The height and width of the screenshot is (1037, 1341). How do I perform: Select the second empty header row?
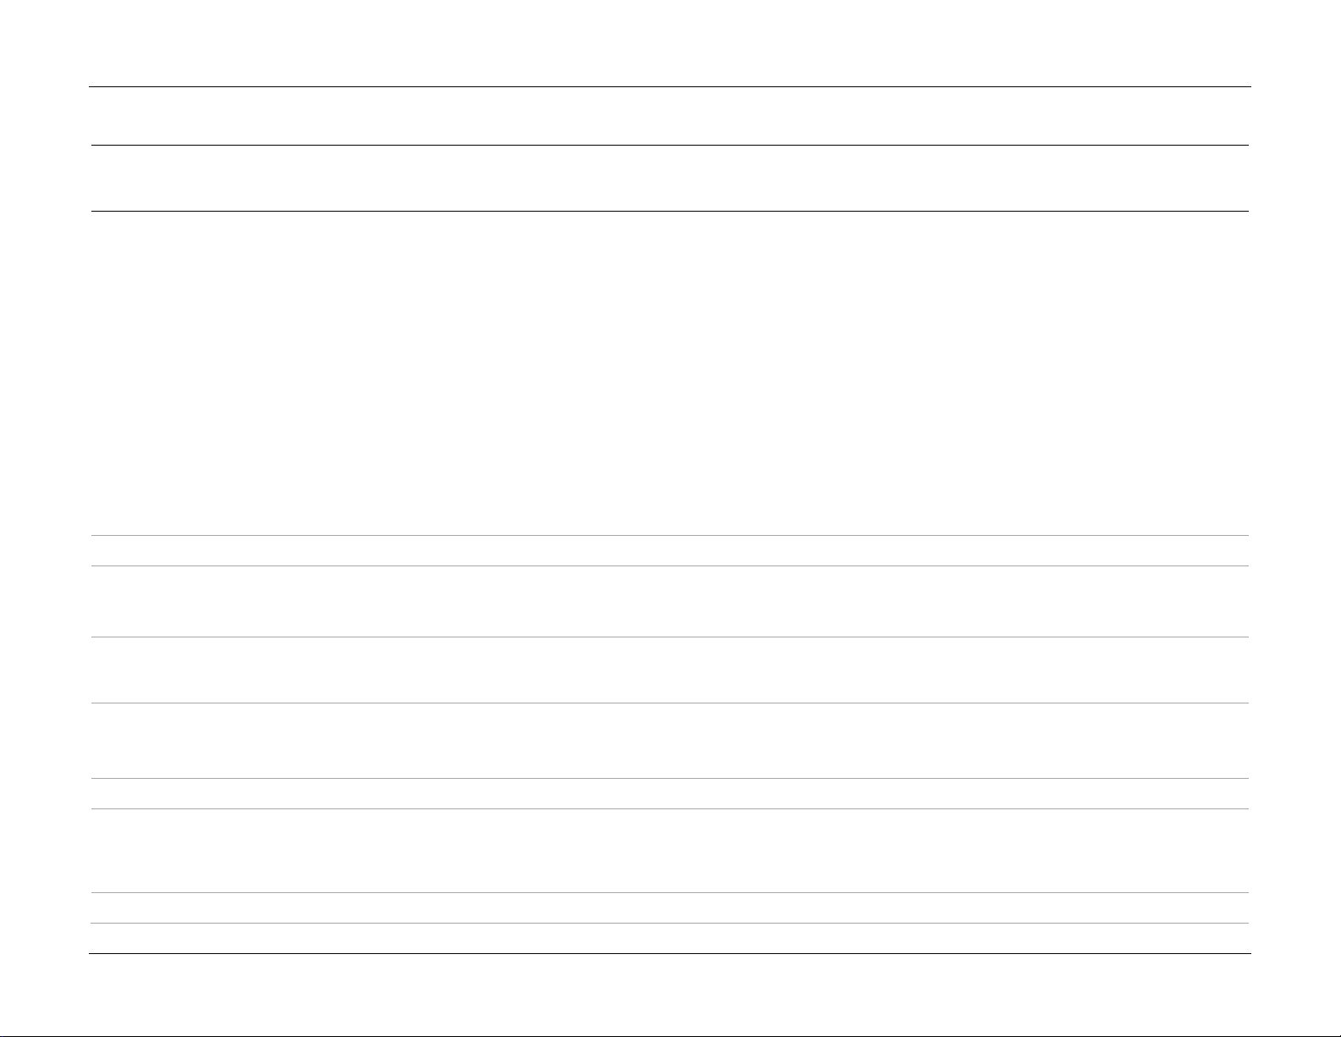click(670, 178)
